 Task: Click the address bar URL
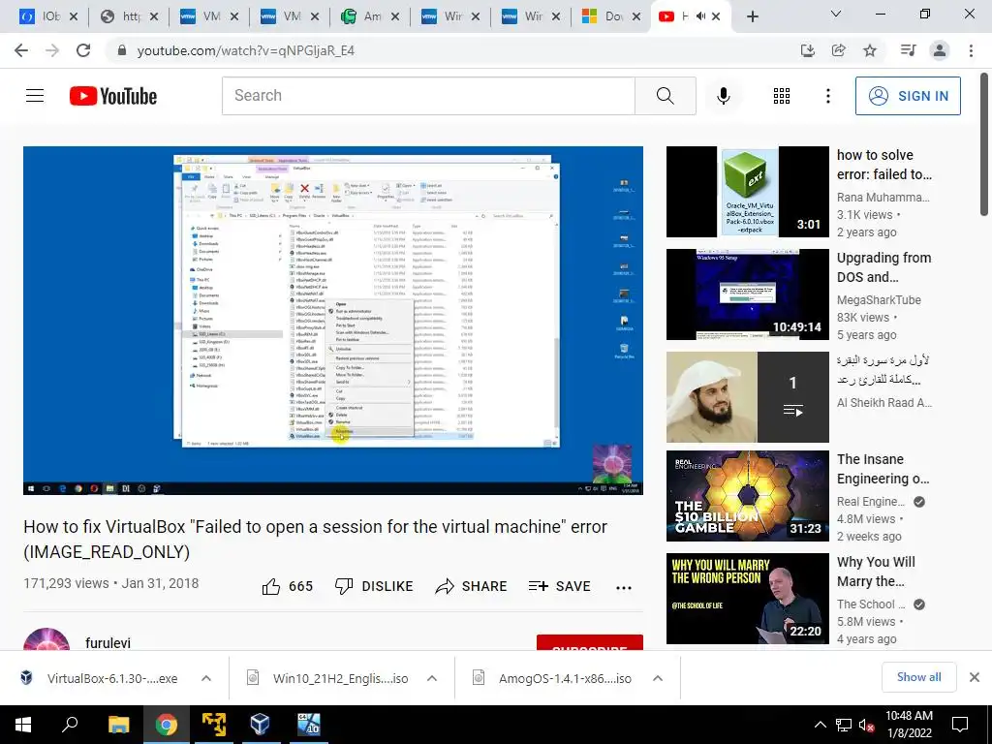point(245,50)
